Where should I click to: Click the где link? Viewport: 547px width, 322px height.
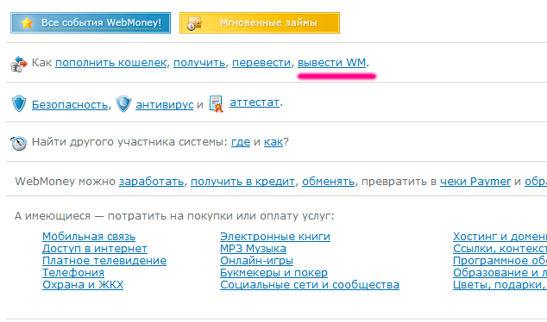tap(241, 142)
